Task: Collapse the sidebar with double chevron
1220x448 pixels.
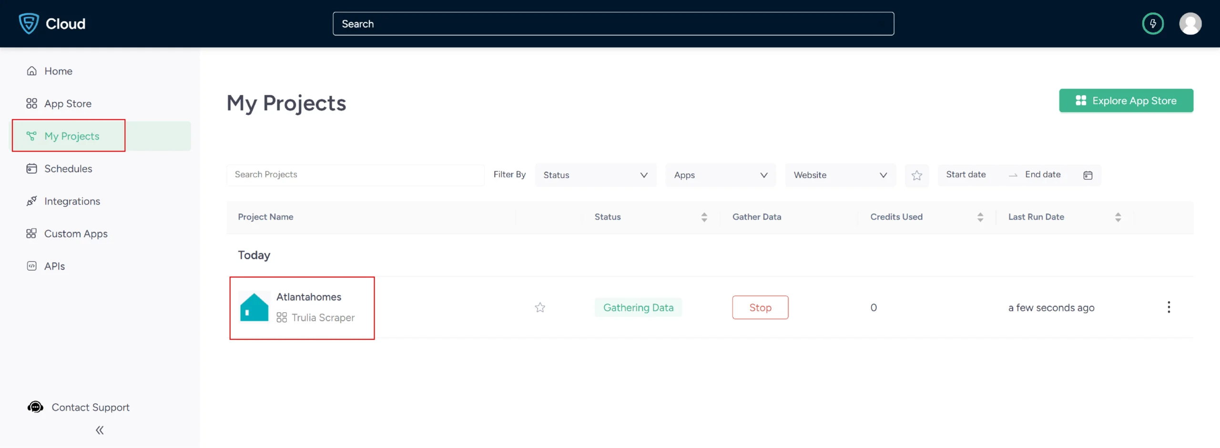Action: pos(100,430)
